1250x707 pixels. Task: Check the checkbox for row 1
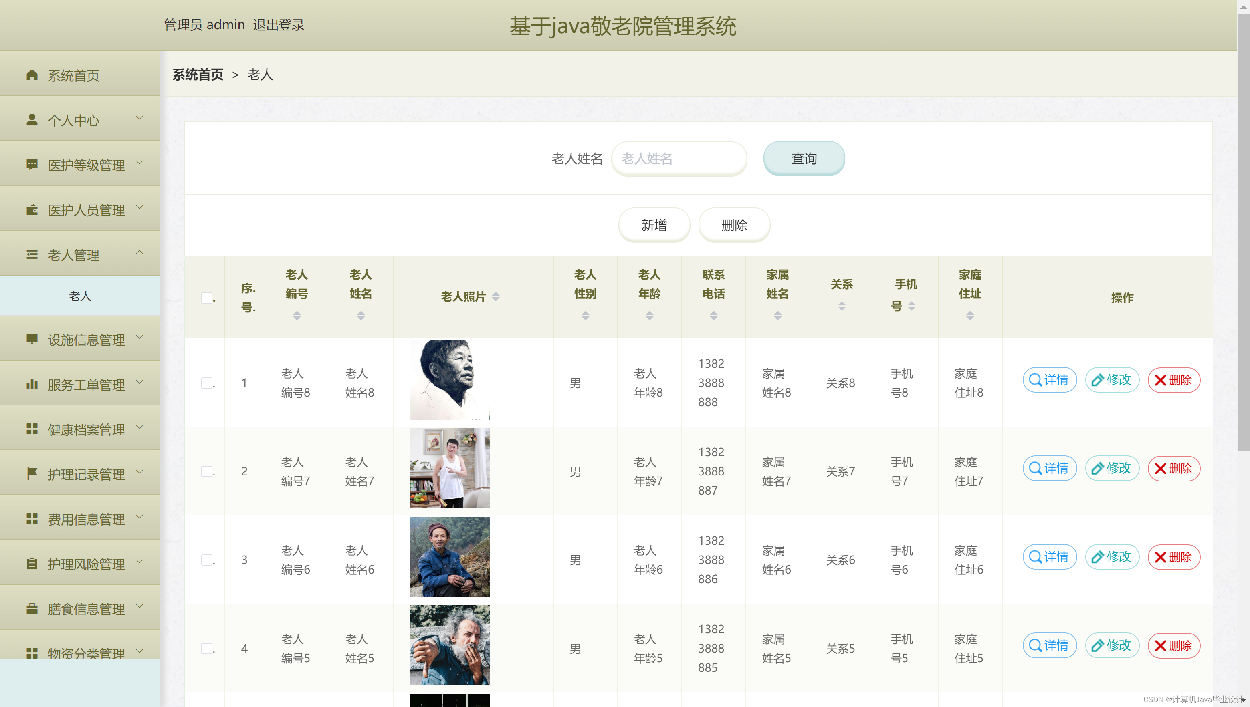(206, 383)
